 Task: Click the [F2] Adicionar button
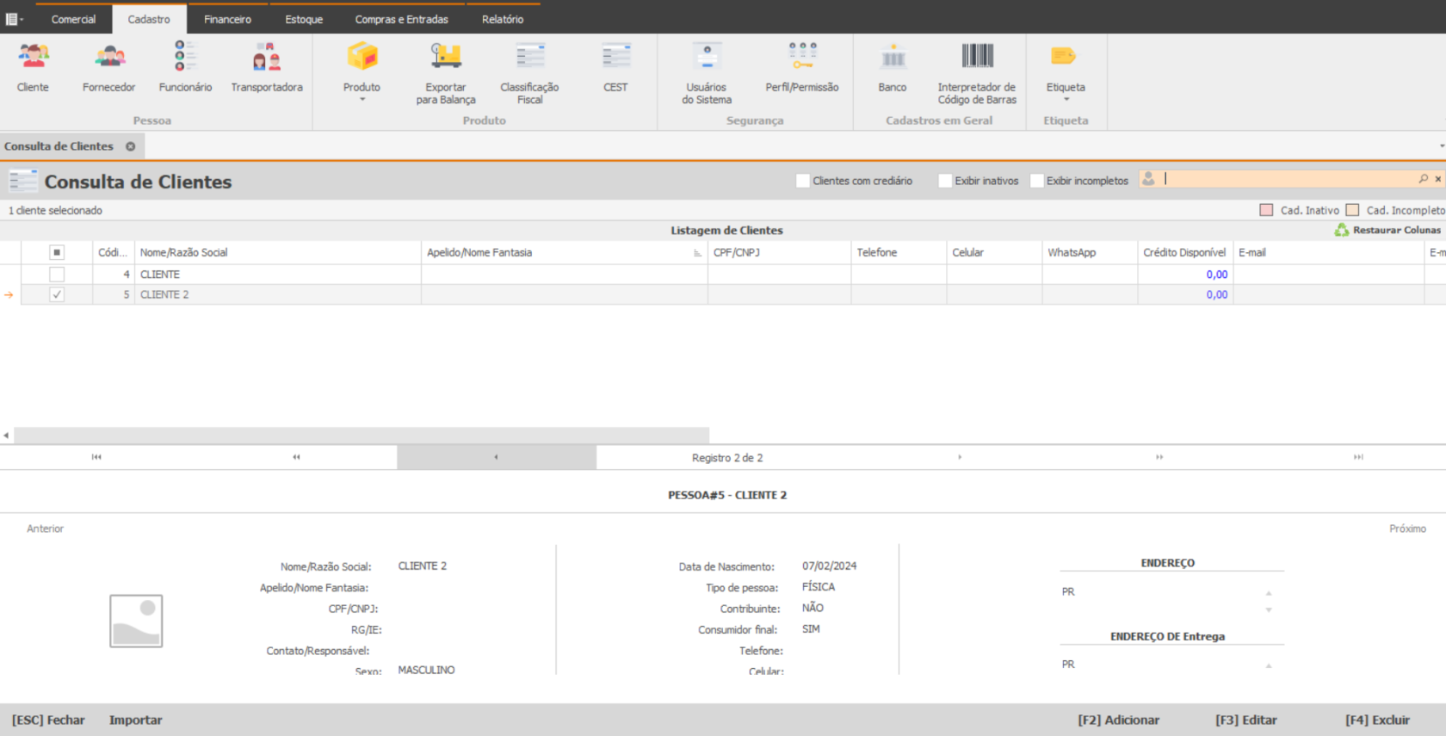(x=1118, y=720)
